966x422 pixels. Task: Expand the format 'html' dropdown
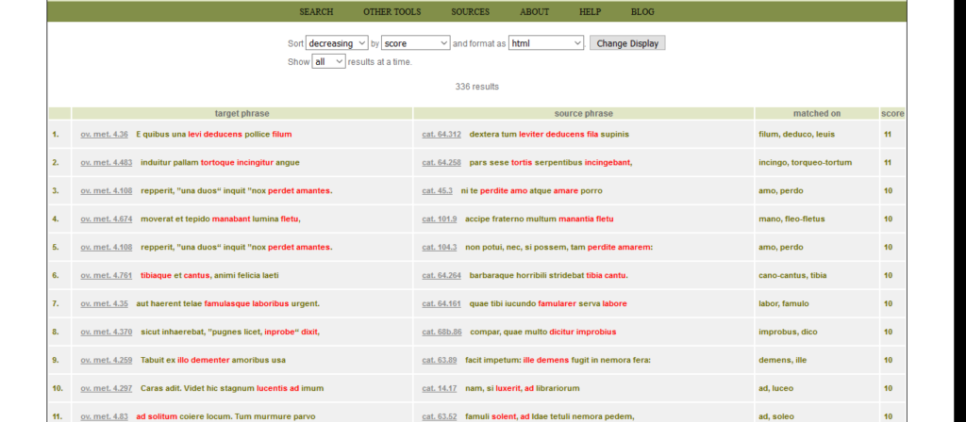(x=547, y=43)
